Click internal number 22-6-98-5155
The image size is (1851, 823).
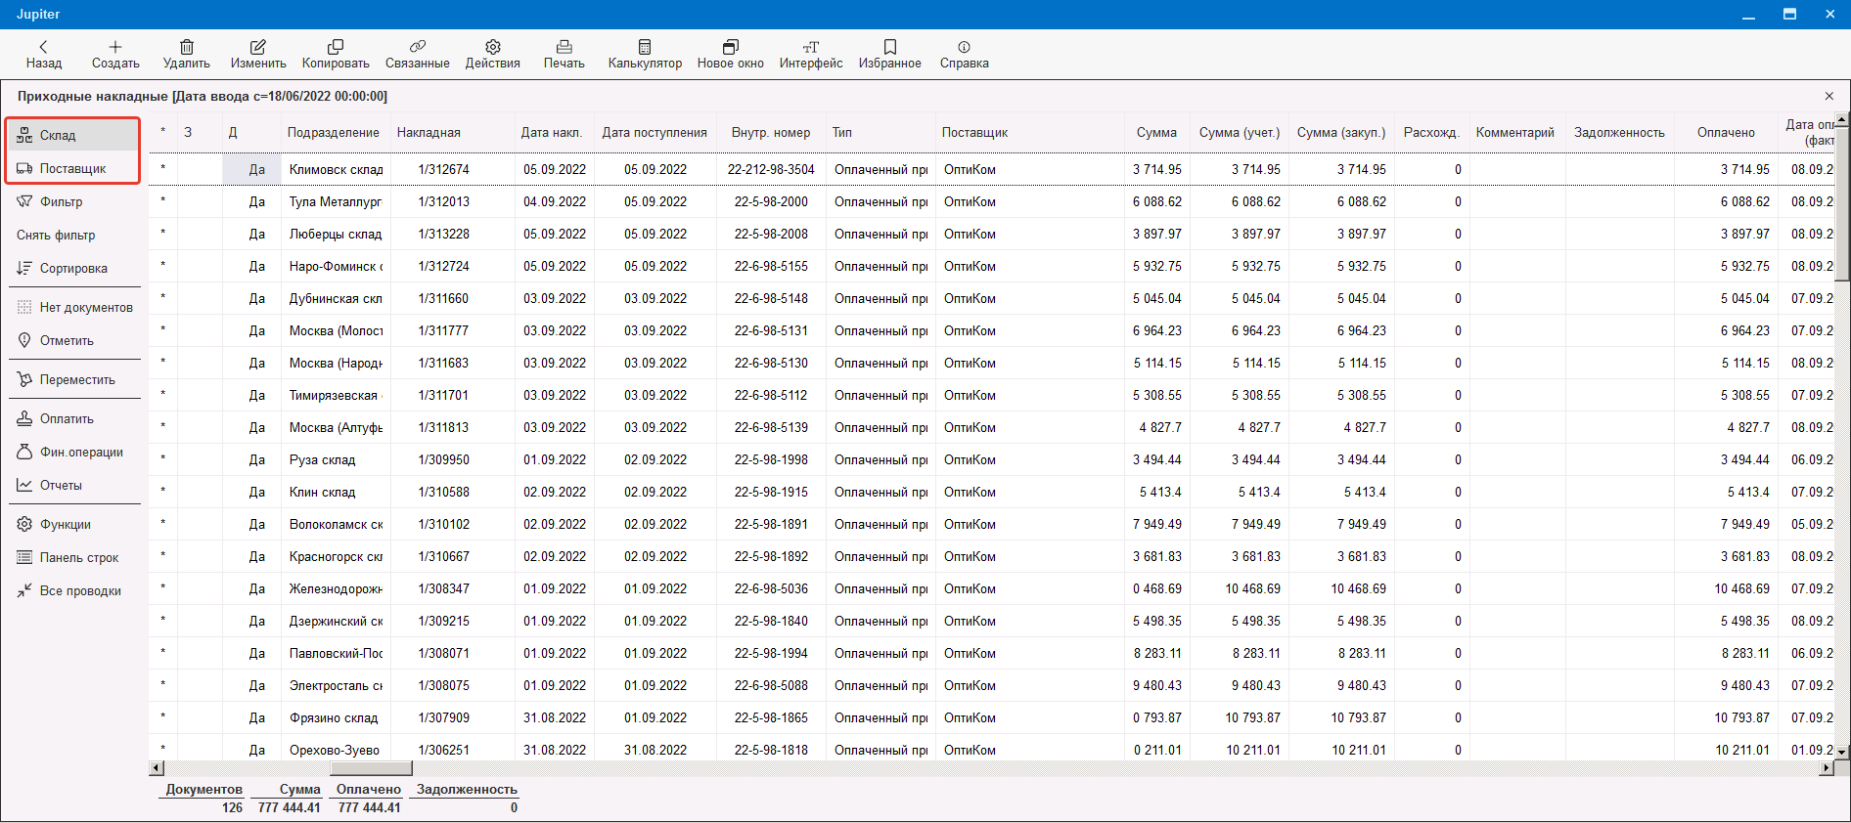pyautogui.click(x=771, y=266)
